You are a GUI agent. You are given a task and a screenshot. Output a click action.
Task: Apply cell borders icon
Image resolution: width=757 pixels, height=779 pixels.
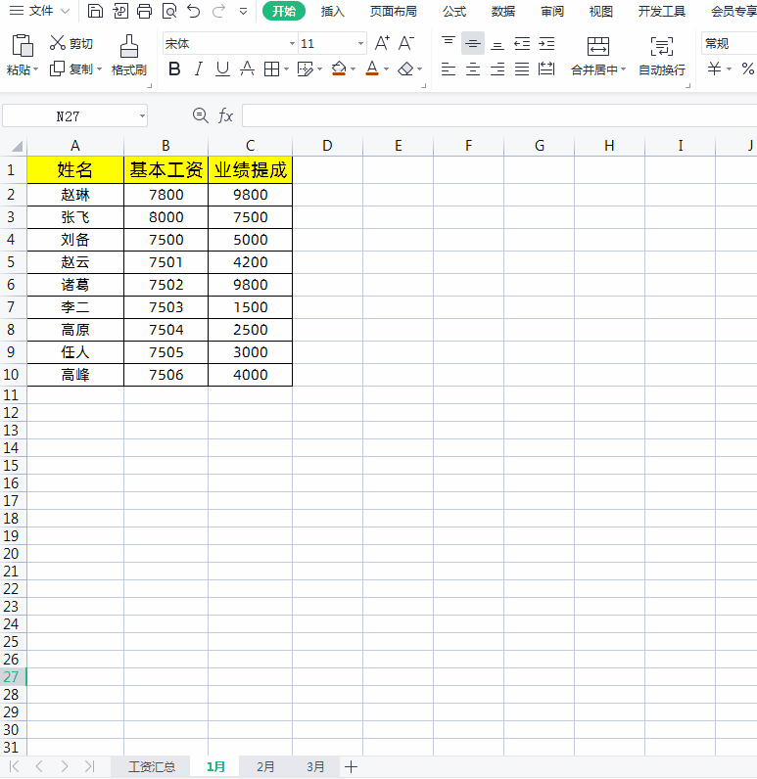point(271,69)
